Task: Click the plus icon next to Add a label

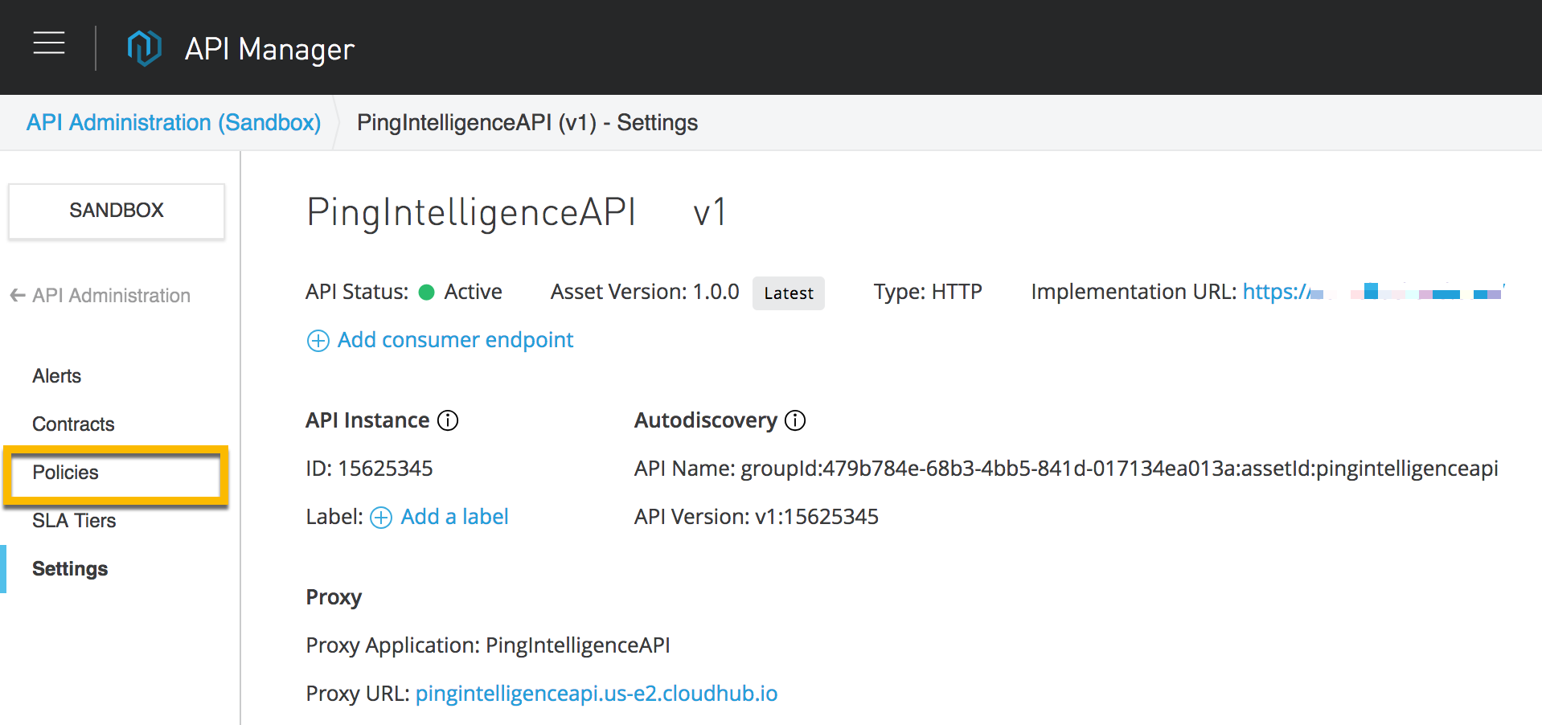Action: click(381, 518)
